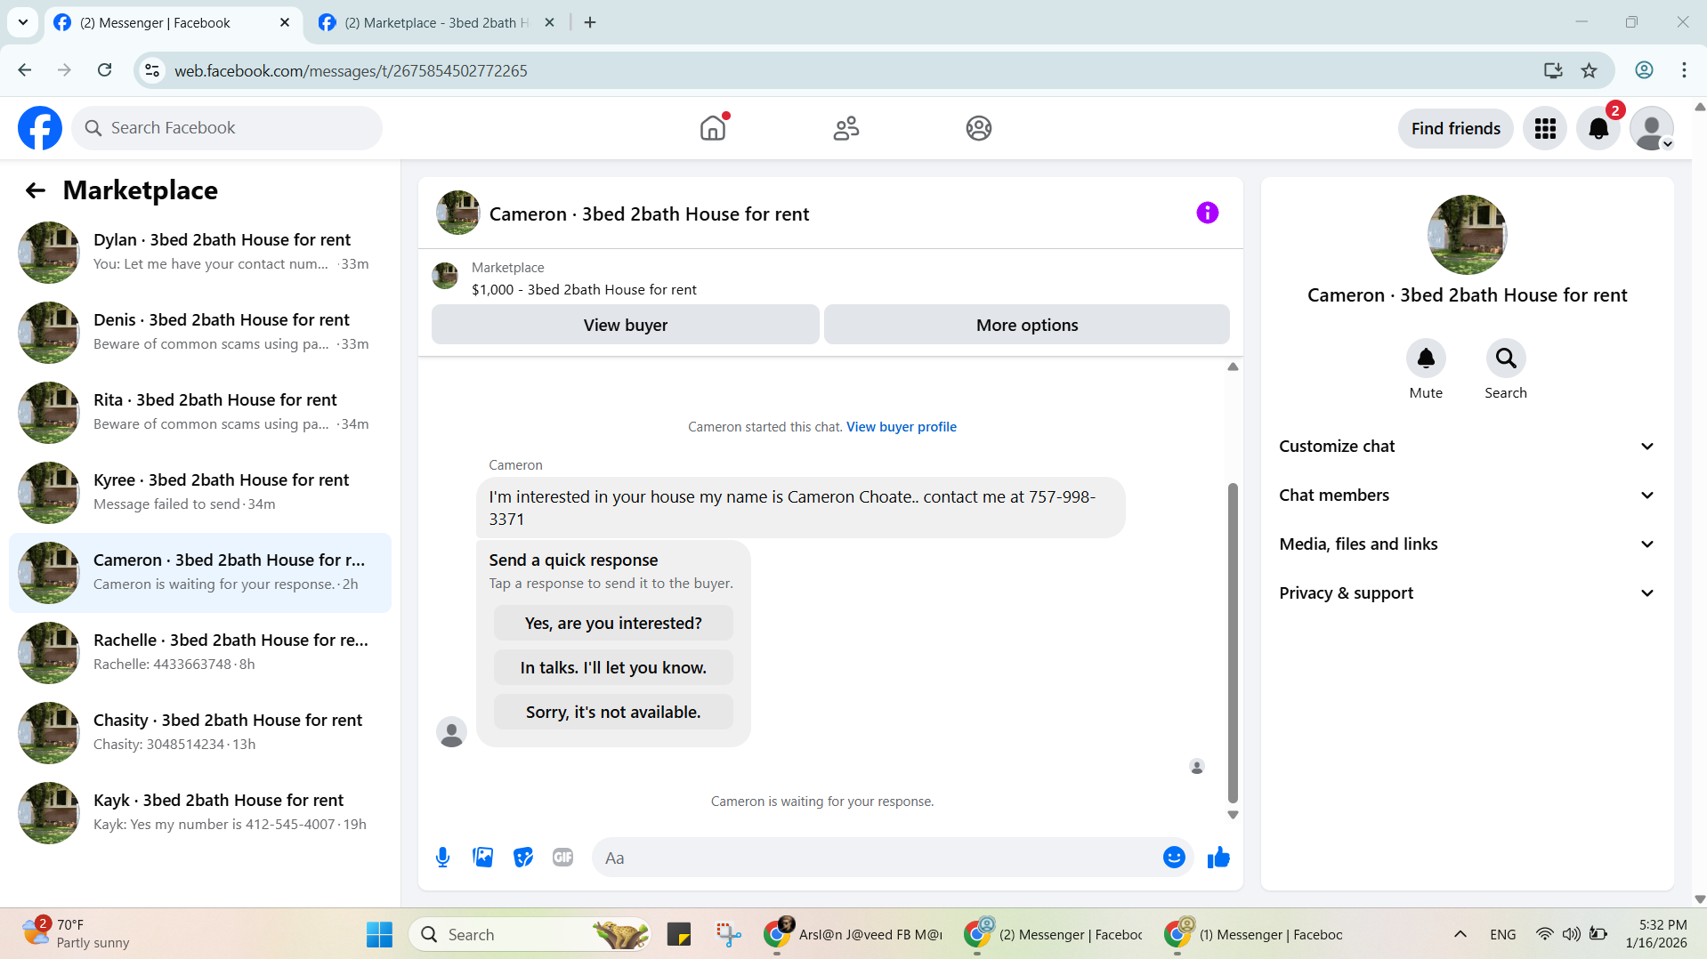Viewport: 1707px width, 959px height.
Task: Attach a photo with image icon
Action: 482,858
